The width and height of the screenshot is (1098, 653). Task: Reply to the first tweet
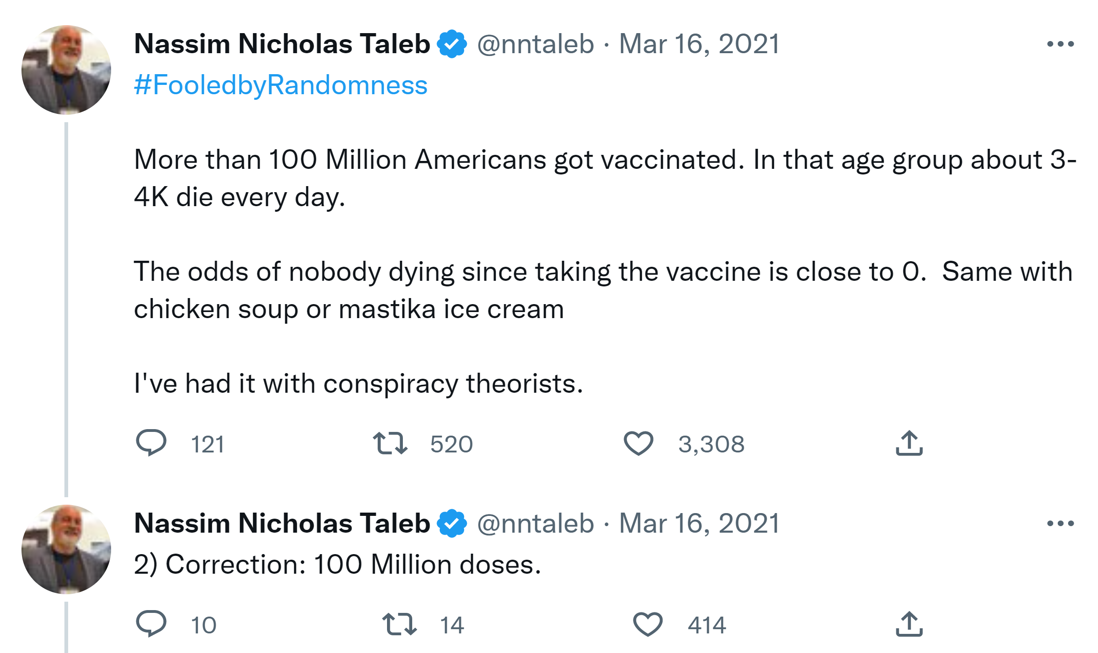coord(151,442)
